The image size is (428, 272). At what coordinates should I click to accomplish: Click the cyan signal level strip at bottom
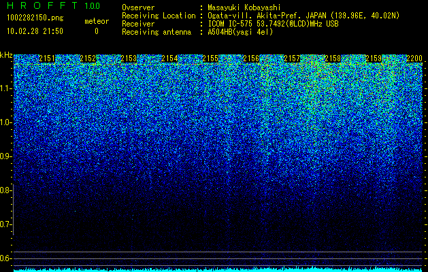(x=218, y=269)
